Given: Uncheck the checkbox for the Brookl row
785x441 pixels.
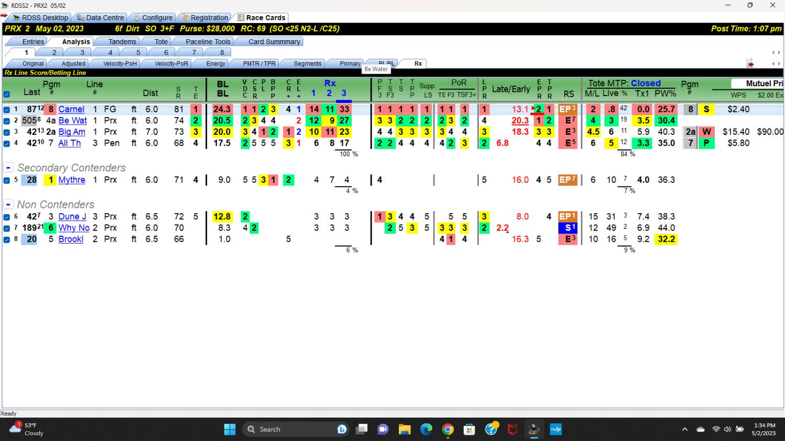Looking at the screenshot, I should coord(7,239).
